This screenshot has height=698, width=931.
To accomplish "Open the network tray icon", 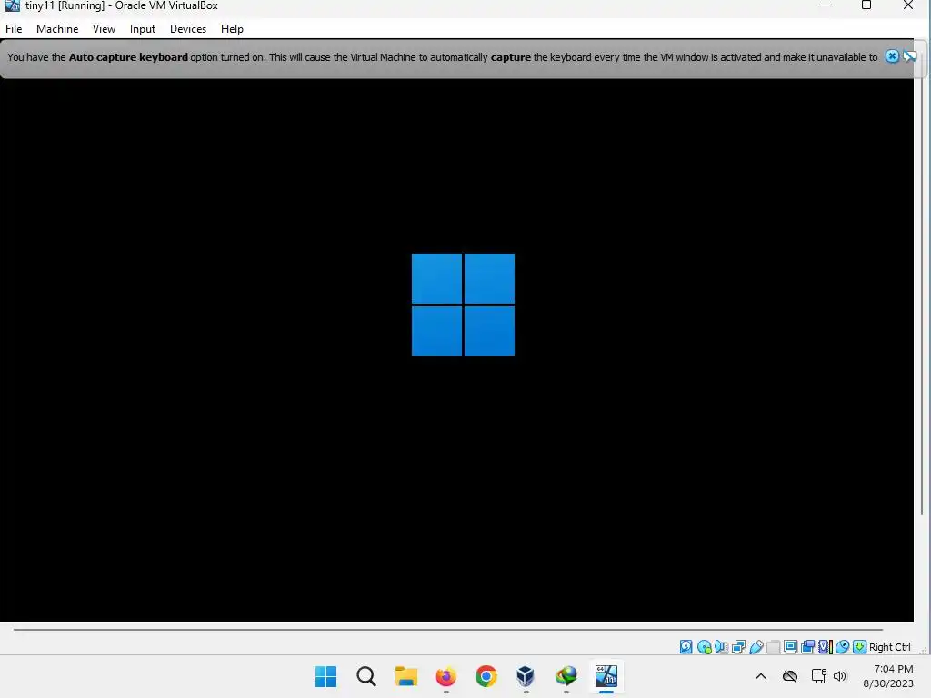I will (819, 676).
